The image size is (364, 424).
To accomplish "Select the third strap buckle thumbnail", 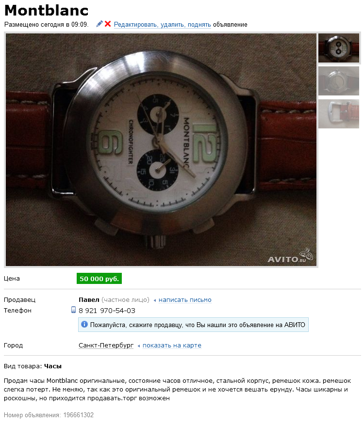I will pos(339,114).
